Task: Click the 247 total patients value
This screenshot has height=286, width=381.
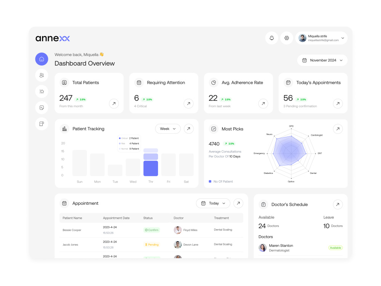Action: tap(66, 98)
